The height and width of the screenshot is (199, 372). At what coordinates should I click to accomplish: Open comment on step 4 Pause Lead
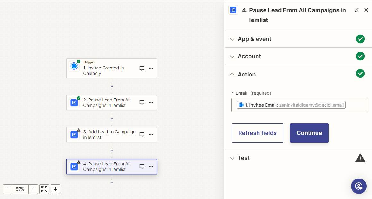[x=142, y=167]
